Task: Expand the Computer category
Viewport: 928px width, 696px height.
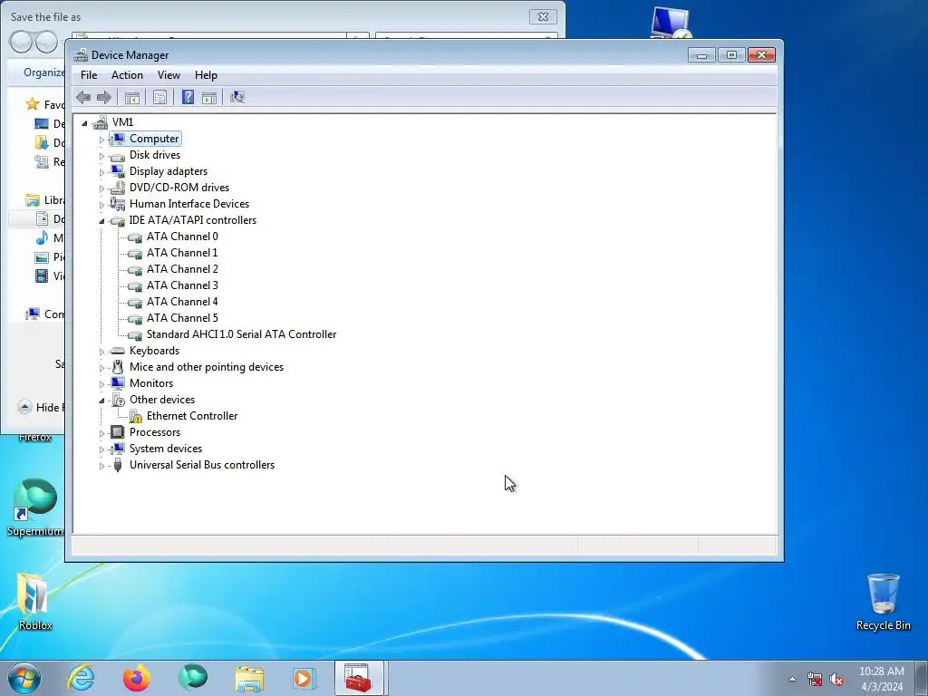Action: tap(101, 140)
